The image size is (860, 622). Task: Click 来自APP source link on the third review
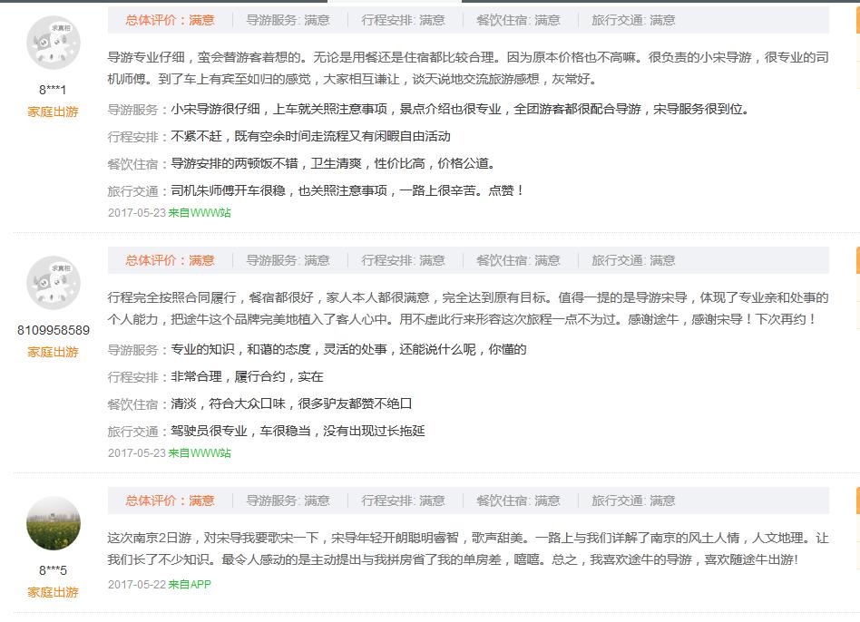pos(191,585)
